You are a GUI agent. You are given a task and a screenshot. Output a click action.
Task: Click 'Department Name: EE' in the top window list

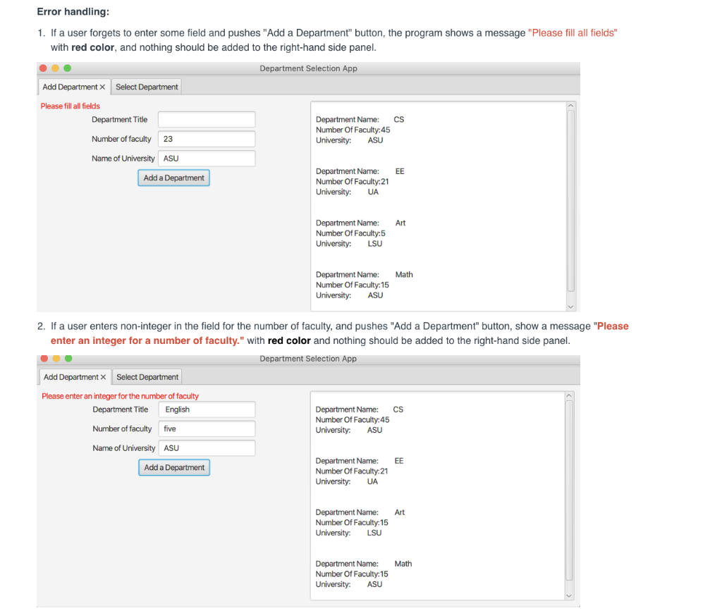[x=360, y=171]
